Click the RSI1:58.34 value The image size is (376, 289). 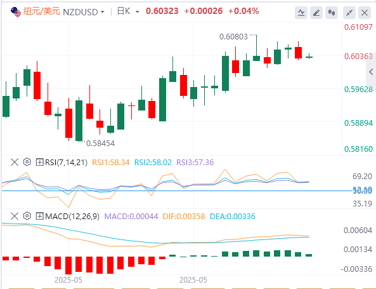click(x=111, y=163)
